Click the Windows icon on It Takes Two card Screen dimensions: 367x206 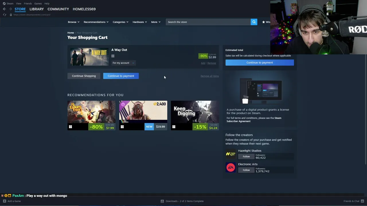coord(70,127)
